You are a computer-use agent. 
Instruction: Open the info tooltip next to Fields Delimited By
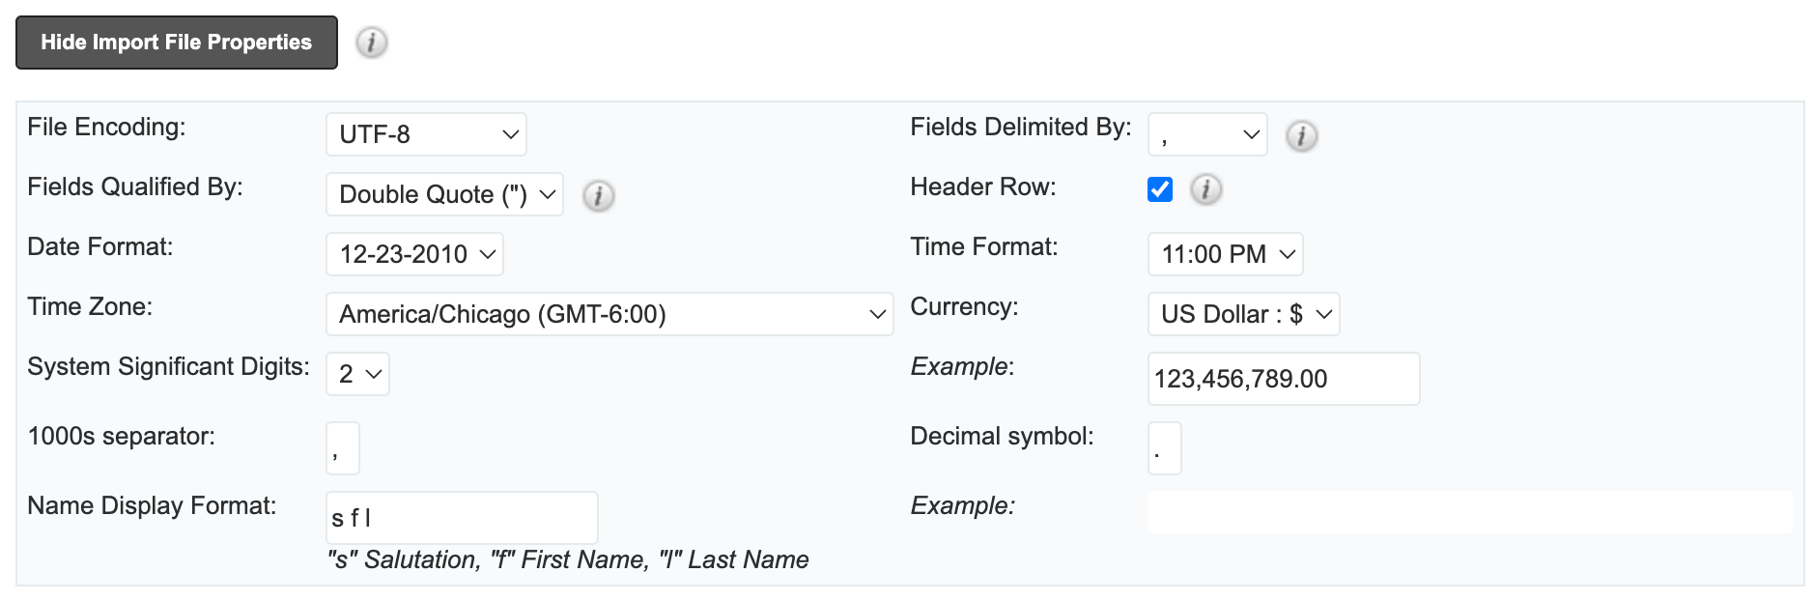point(1303,136)
